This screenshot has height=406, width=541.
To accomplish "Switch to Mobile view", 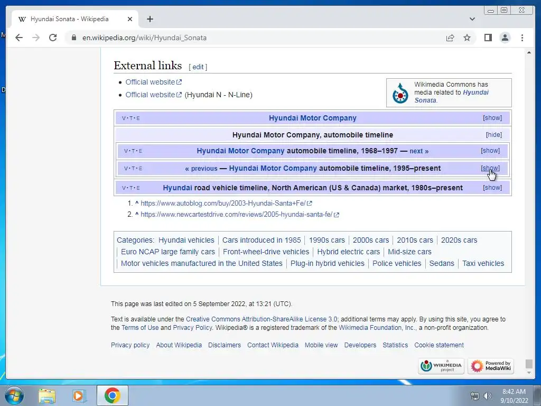I will pyautogui.click(x=321, y=345).
